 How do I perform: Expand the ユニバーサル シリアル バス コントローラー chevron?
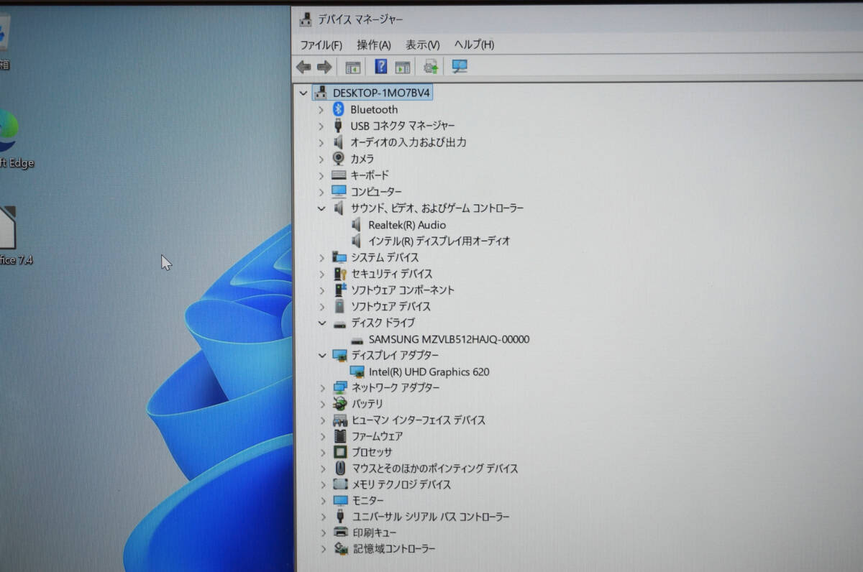tap(323, 517)
